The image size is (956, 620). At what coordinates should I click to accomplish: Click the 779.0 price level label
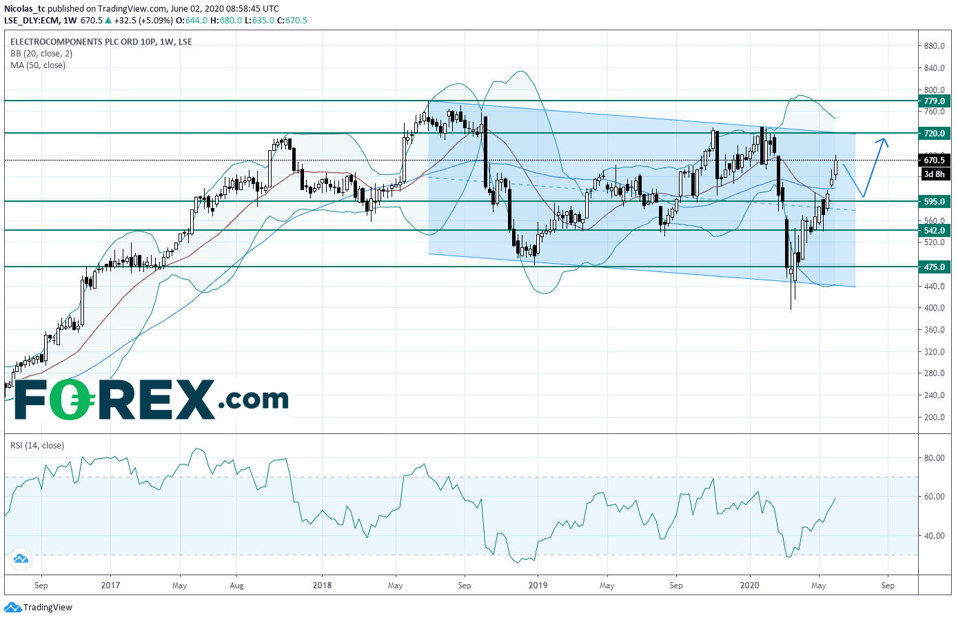pos(935,101)
